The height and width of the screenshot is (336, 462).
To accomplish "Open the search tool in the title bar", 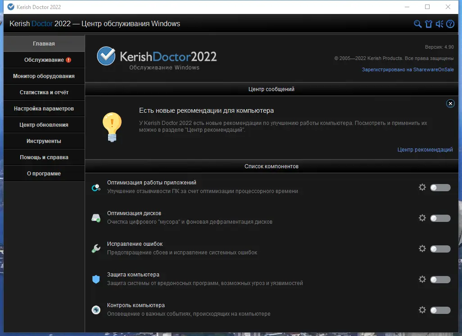I will pyautogui.click(x=418, y=24).
